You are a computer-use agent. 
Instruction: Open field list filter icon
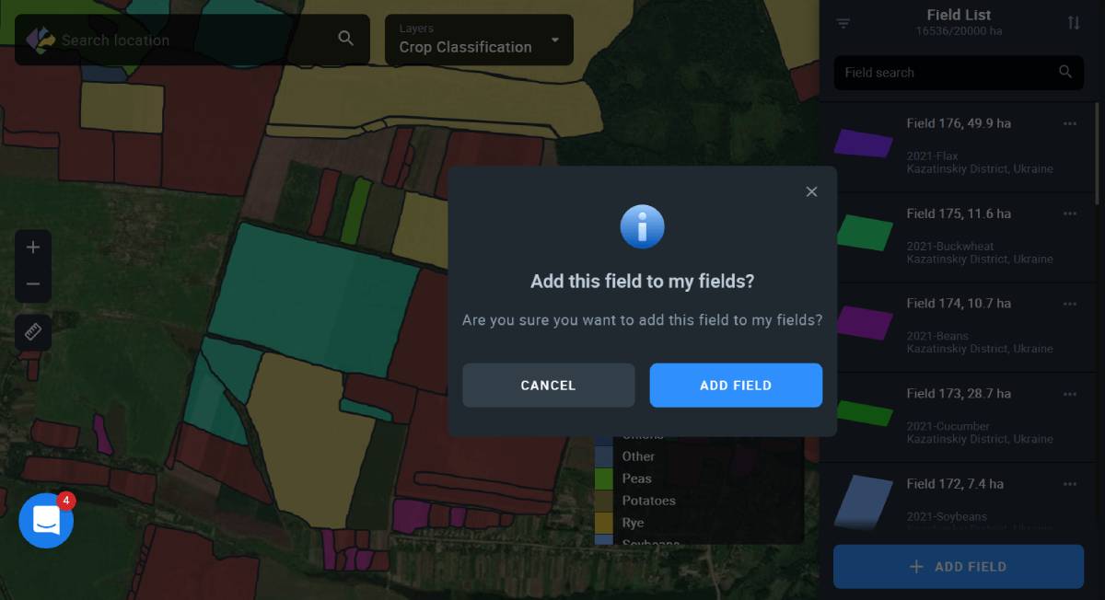(x=843, y=23)
